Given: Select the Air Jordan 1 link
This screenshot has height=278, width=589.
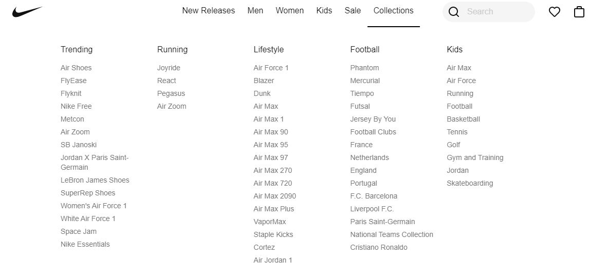Looking at the screenshot, I should point(273,261).
